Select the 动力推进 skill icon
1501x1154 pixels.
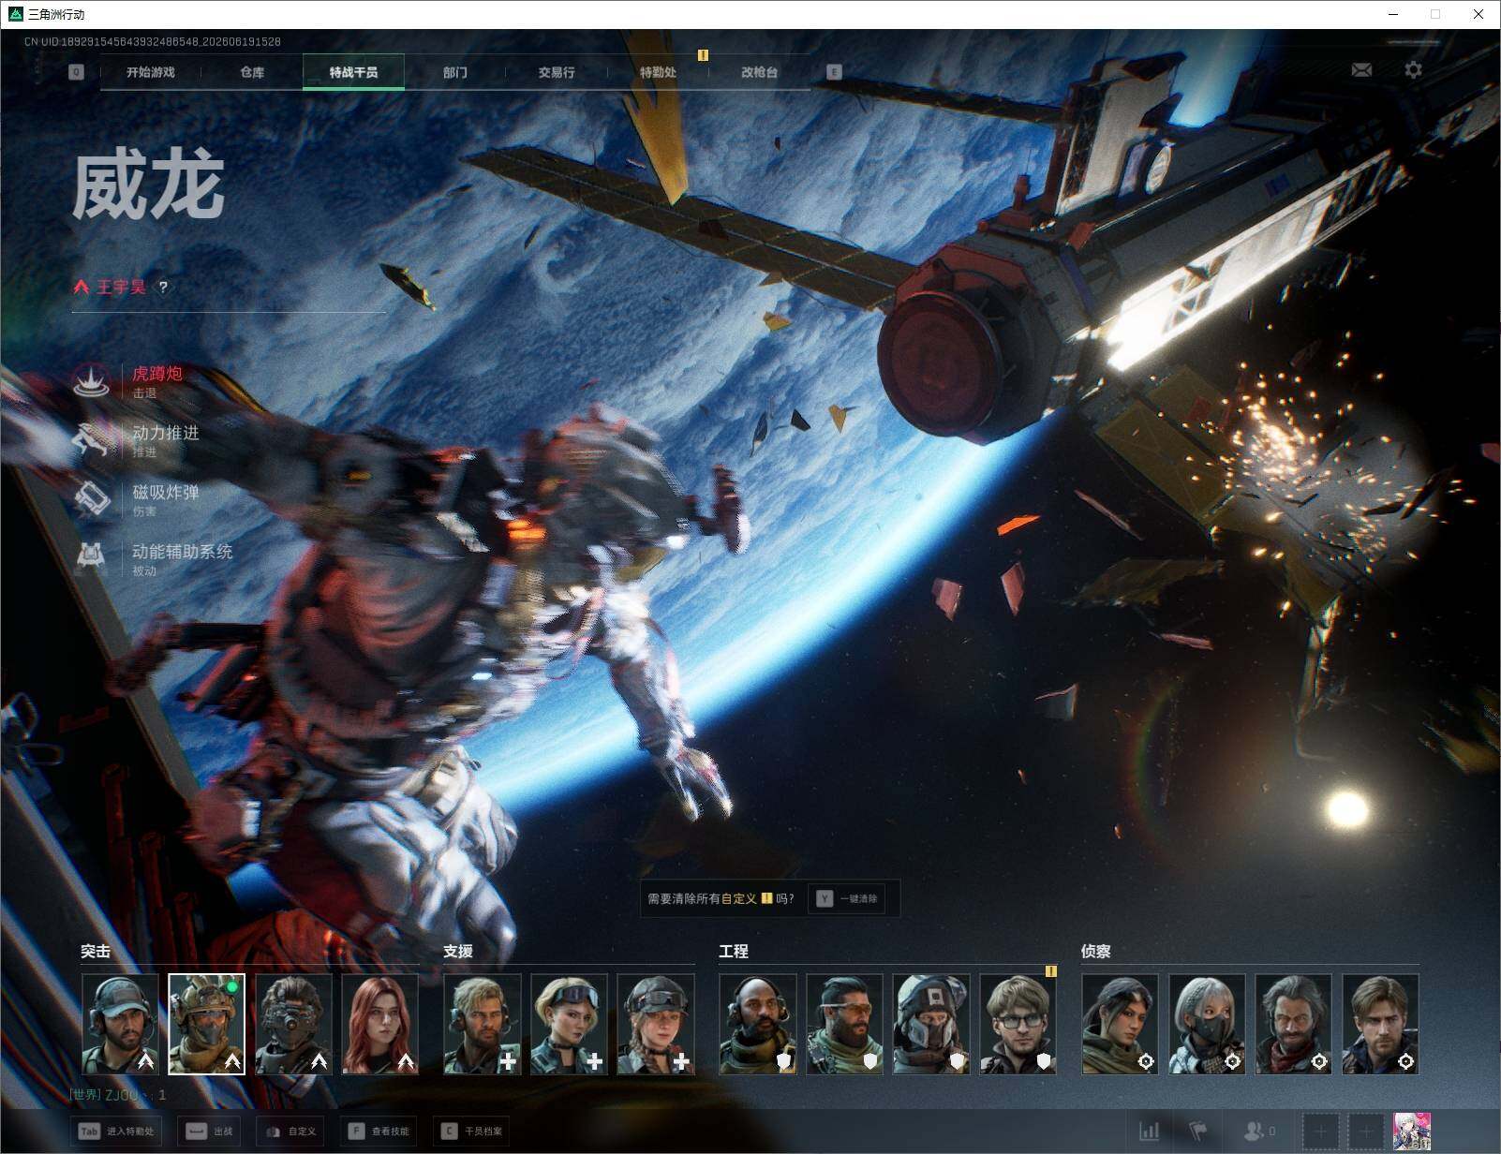(92, 440)
